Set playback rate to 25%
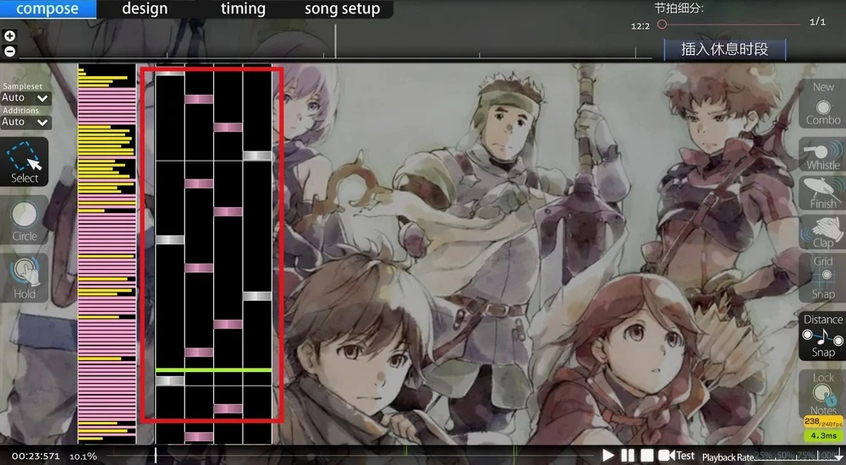 [x=762, y=457]
